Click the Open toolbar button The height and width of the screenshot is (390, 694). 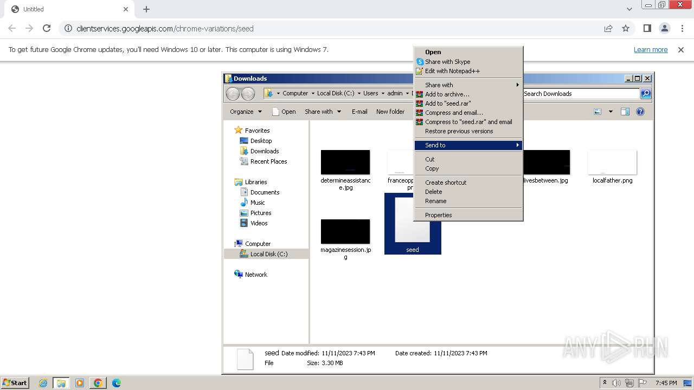coord(284,112)
